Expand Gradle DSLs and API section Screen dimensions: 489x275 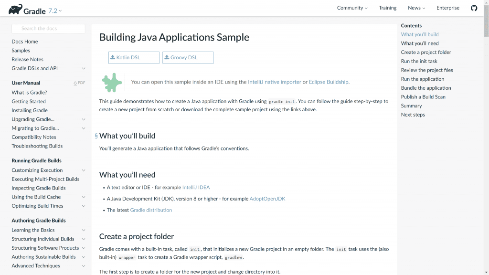84,69
